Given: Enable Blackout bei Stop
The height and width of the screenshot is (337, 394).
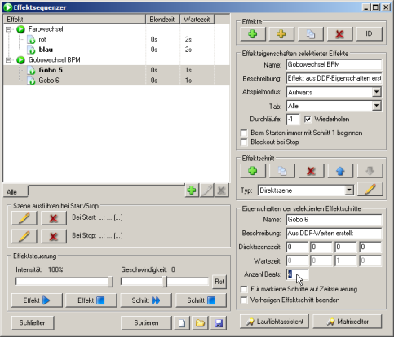Looking at the screenshot, I should [244, 142].
